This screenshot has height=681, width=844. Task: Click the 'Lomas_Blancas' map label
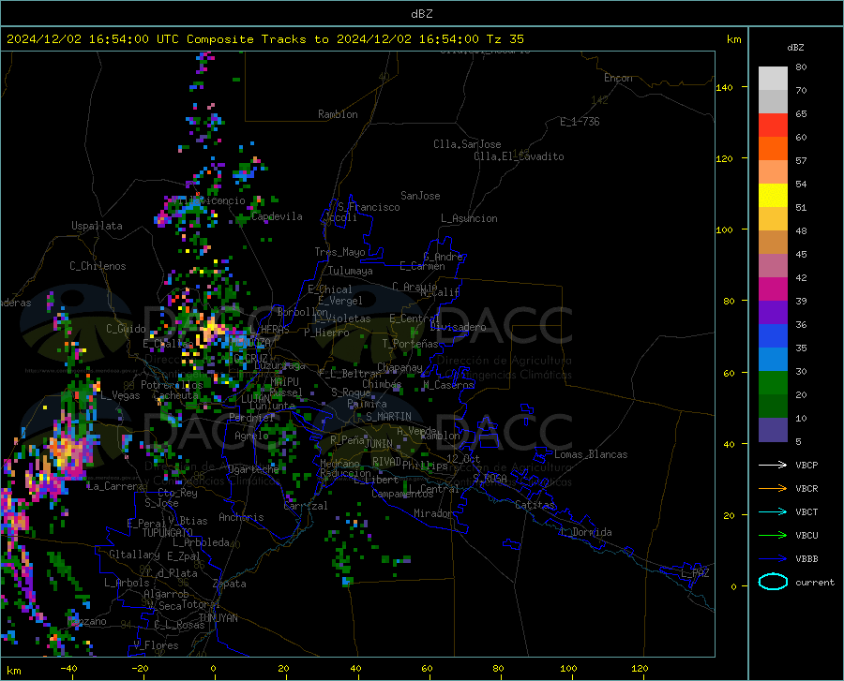click(x=591, y=454)
